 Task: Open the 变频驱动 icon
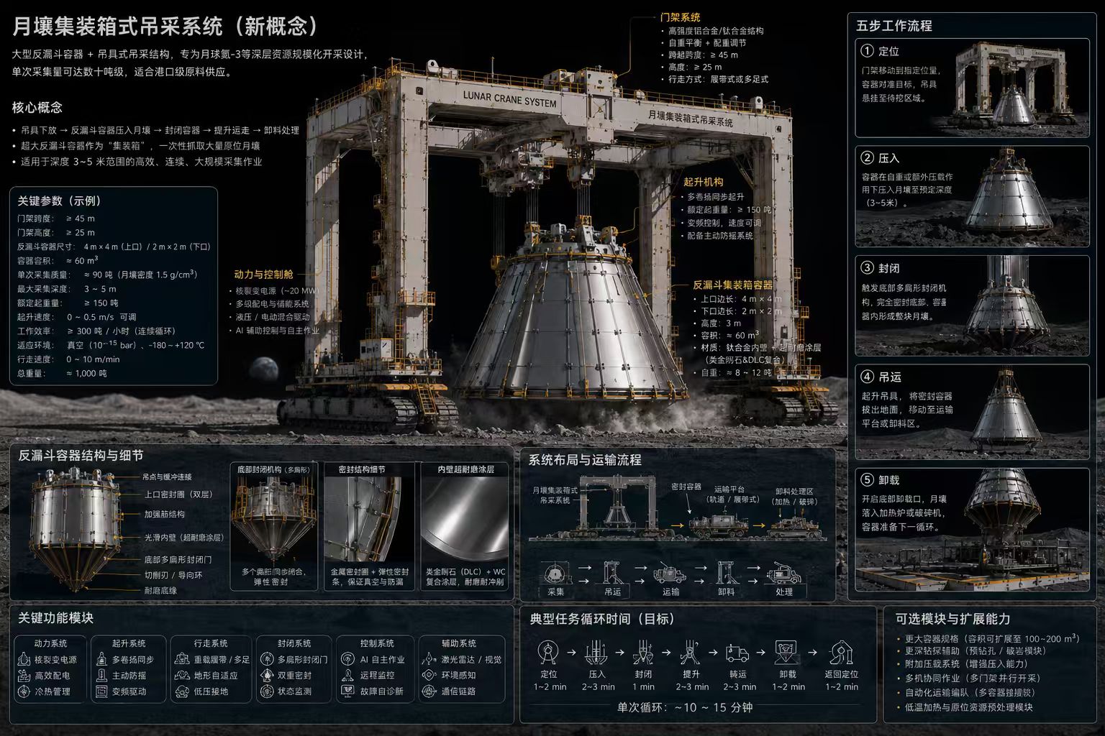pos(101,691)
